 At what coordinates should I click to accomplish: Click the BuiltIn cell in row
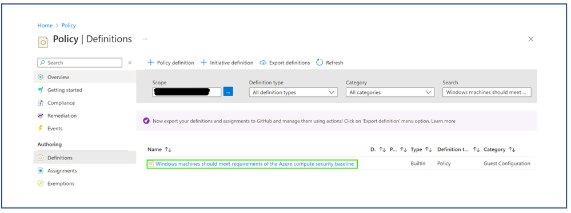(x=418, y=163)
